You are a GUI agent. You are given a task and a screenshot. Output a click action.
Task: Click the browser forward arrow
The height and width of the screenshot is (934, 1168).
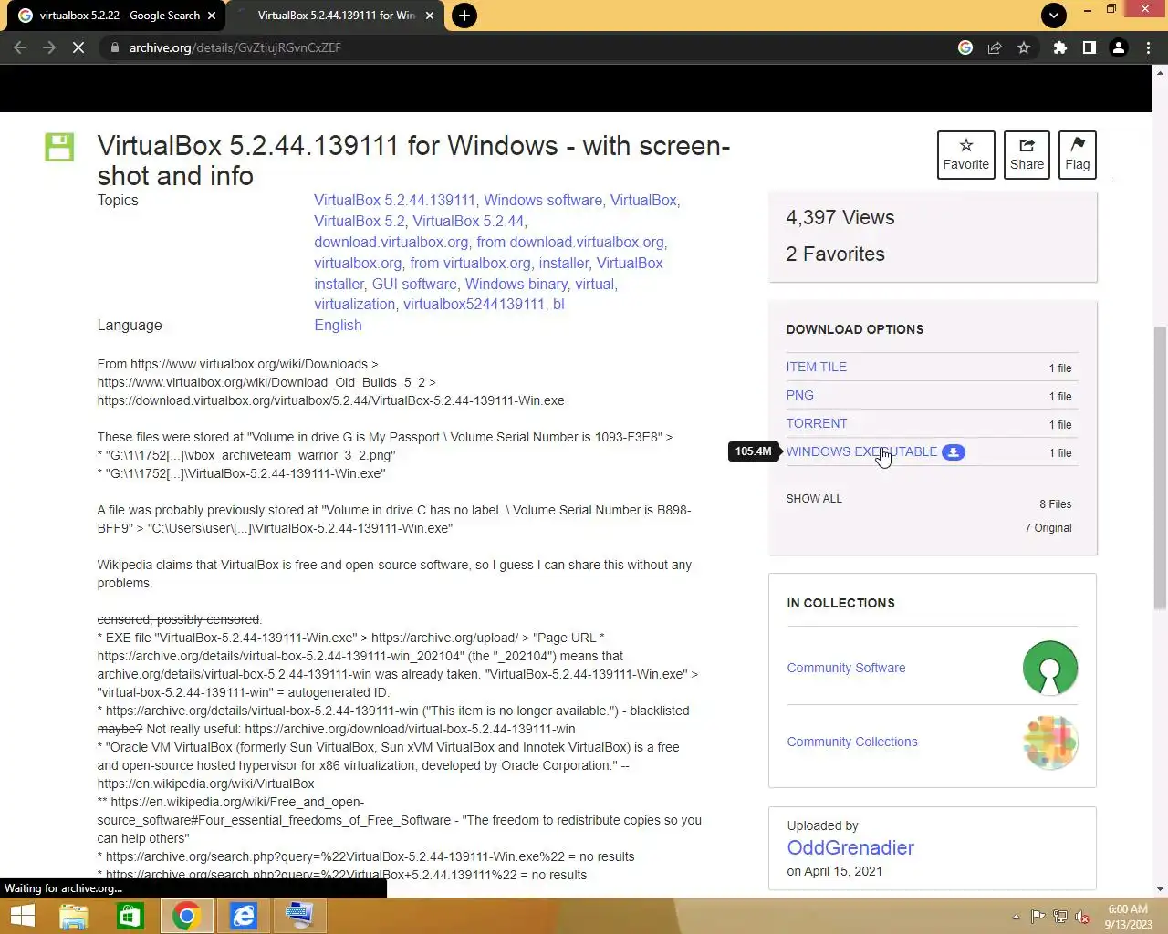coord(49,47)
